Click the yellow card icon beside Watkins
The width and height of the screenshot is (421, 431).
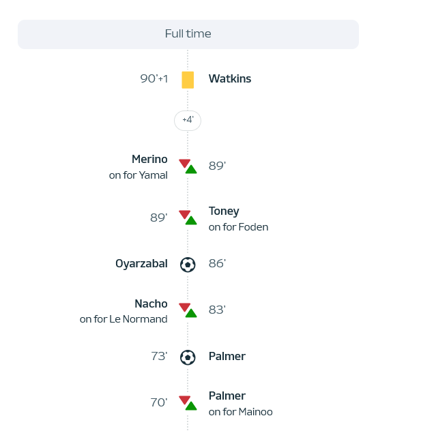pyautogui.click(x=188, y=80)
